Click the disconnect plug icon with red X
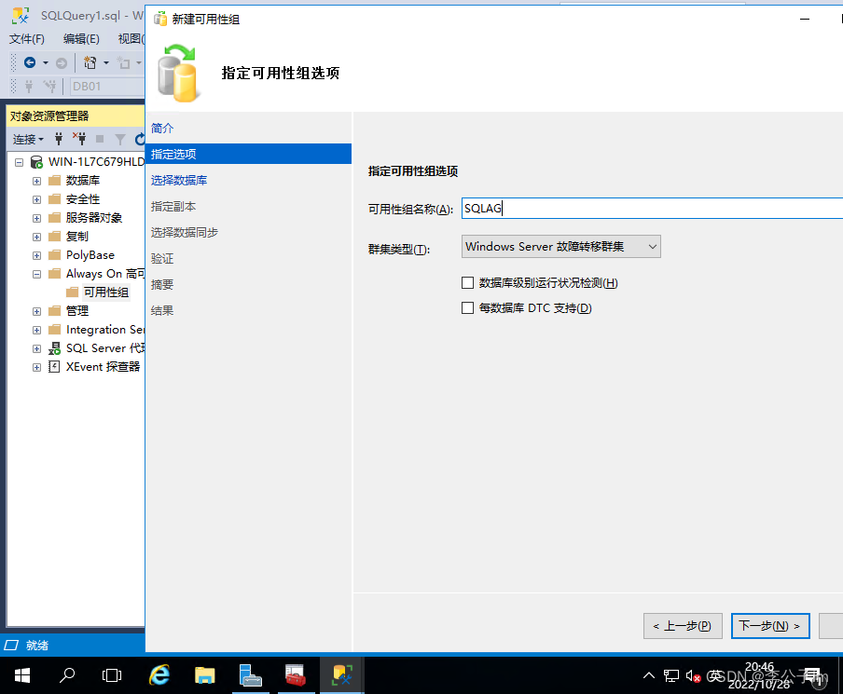The width and height of the screenshot is (843, 694). [79, 139]
